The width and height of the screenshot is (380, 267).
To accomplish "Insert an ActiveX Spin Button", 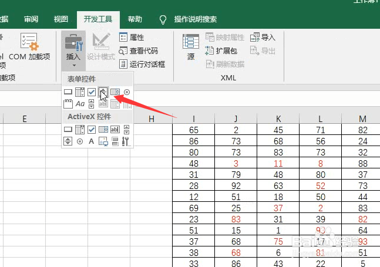I will (68, 141).
